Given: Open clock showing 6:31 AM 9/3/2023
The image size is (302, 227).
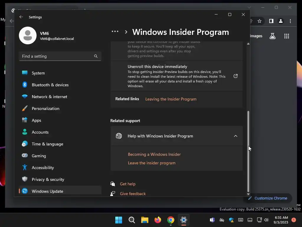Looking at the screenshot, I should [281, 220].
